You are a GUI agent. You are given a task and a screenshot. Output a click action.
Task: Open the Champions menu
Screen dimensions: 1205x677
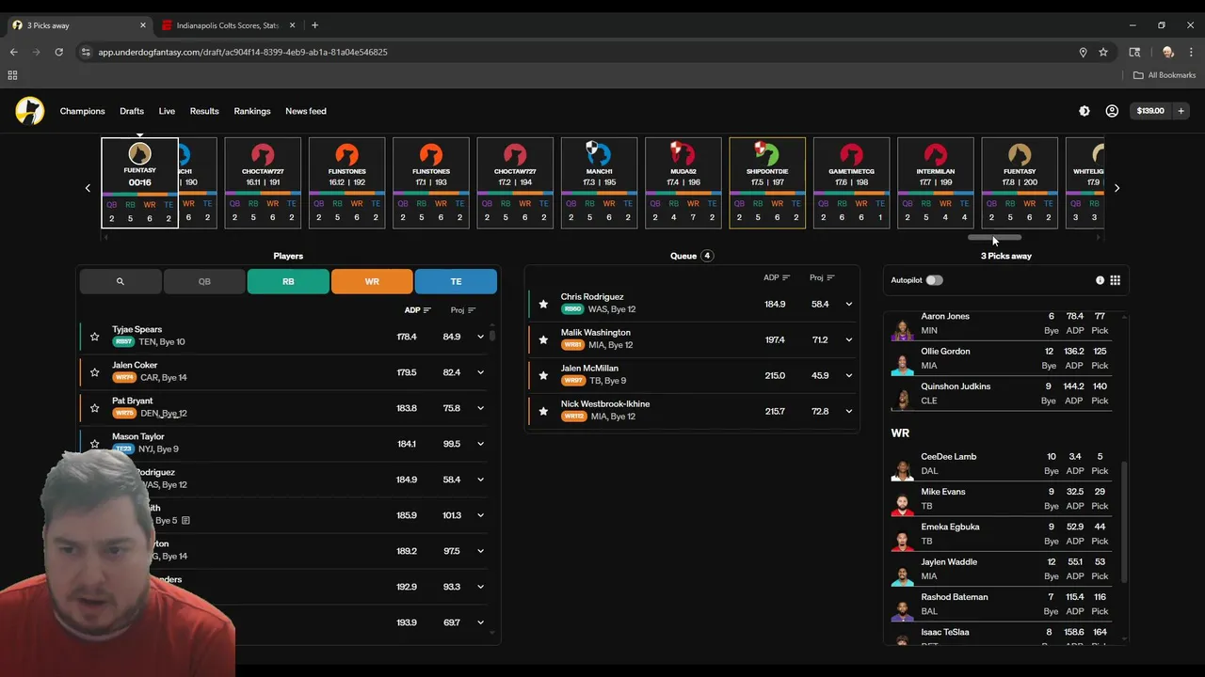point(83,111)
